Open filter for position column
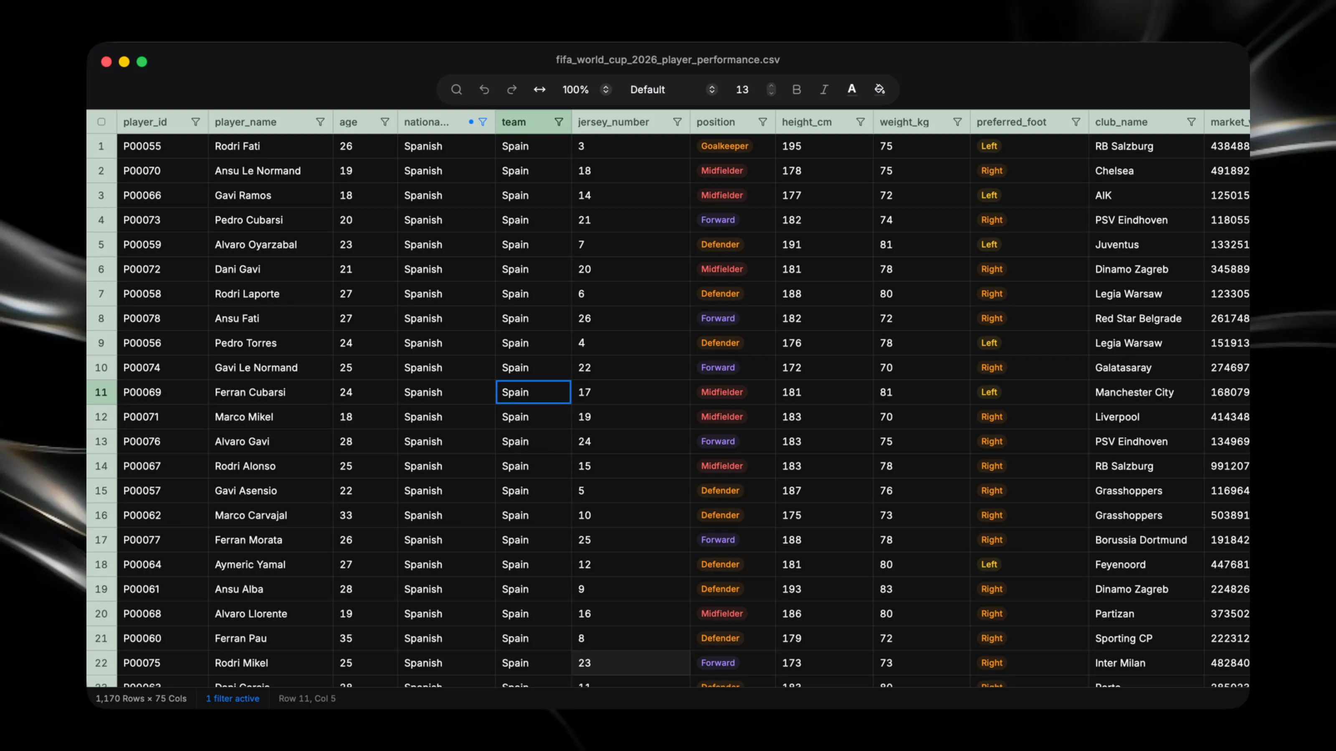1336x751 pixels. point(762,122)
